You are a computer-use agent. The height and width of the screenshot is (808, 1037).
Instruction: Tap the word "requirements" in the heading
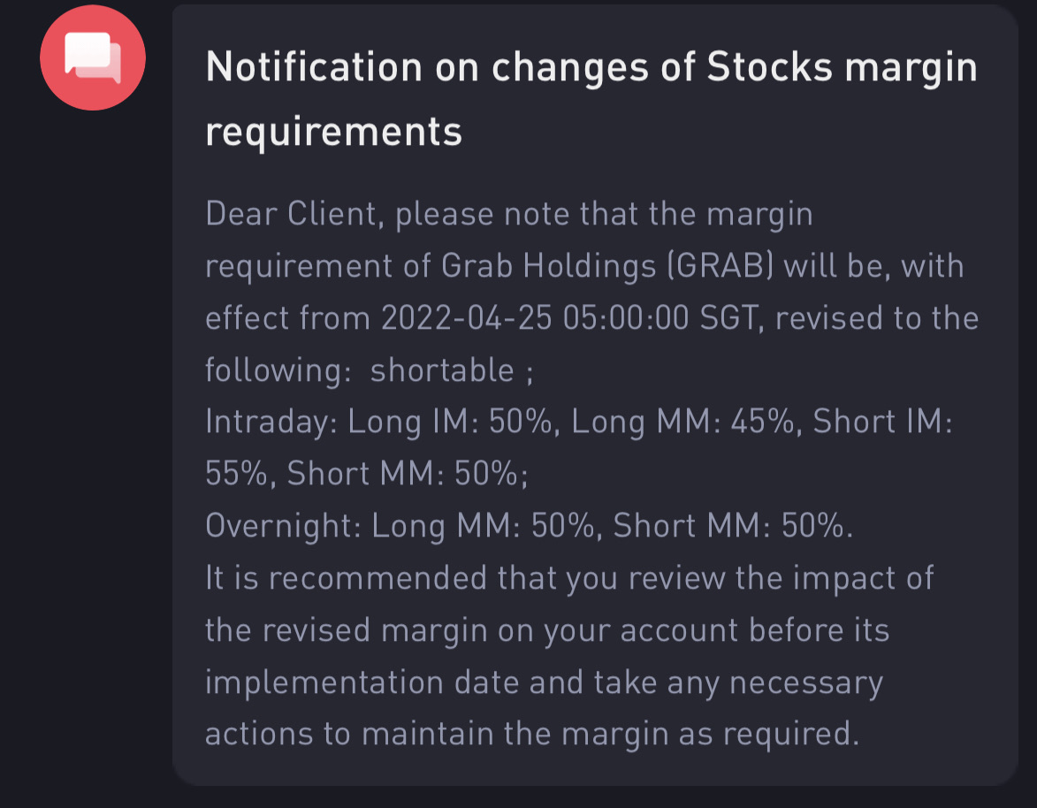point(333,132)
